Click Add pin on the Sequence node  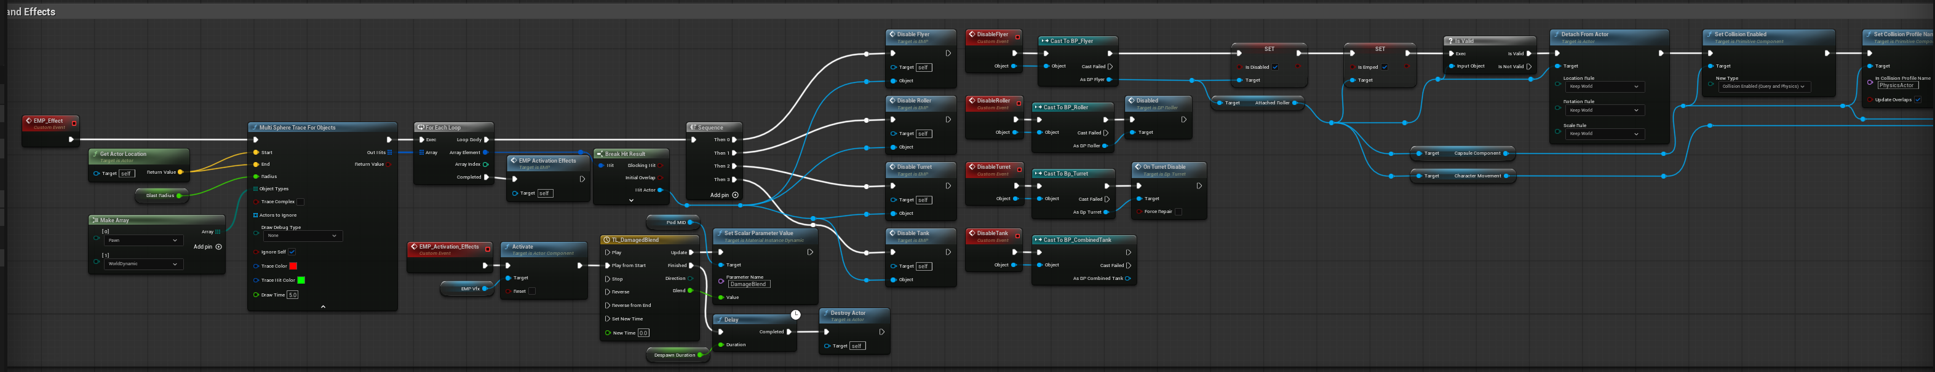coord(724,195)
